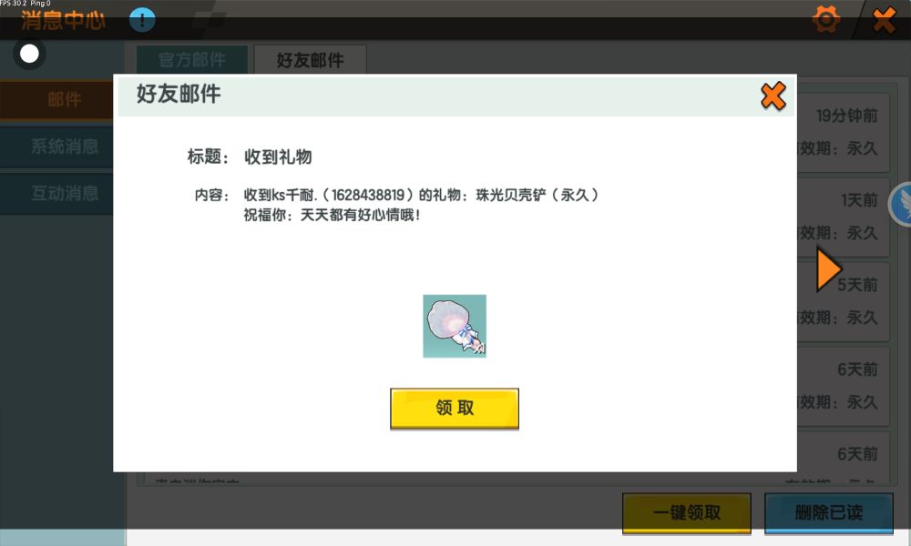911x546 pixels.
Task: Open the orange settings gear icon
Action: (825, 19)
